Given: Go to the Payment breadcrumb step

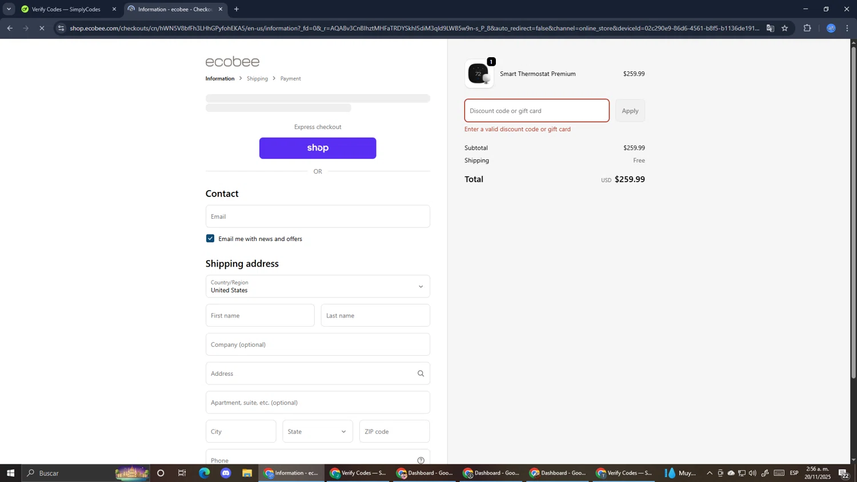Looking at the screenshot, I should click(290, 78).
